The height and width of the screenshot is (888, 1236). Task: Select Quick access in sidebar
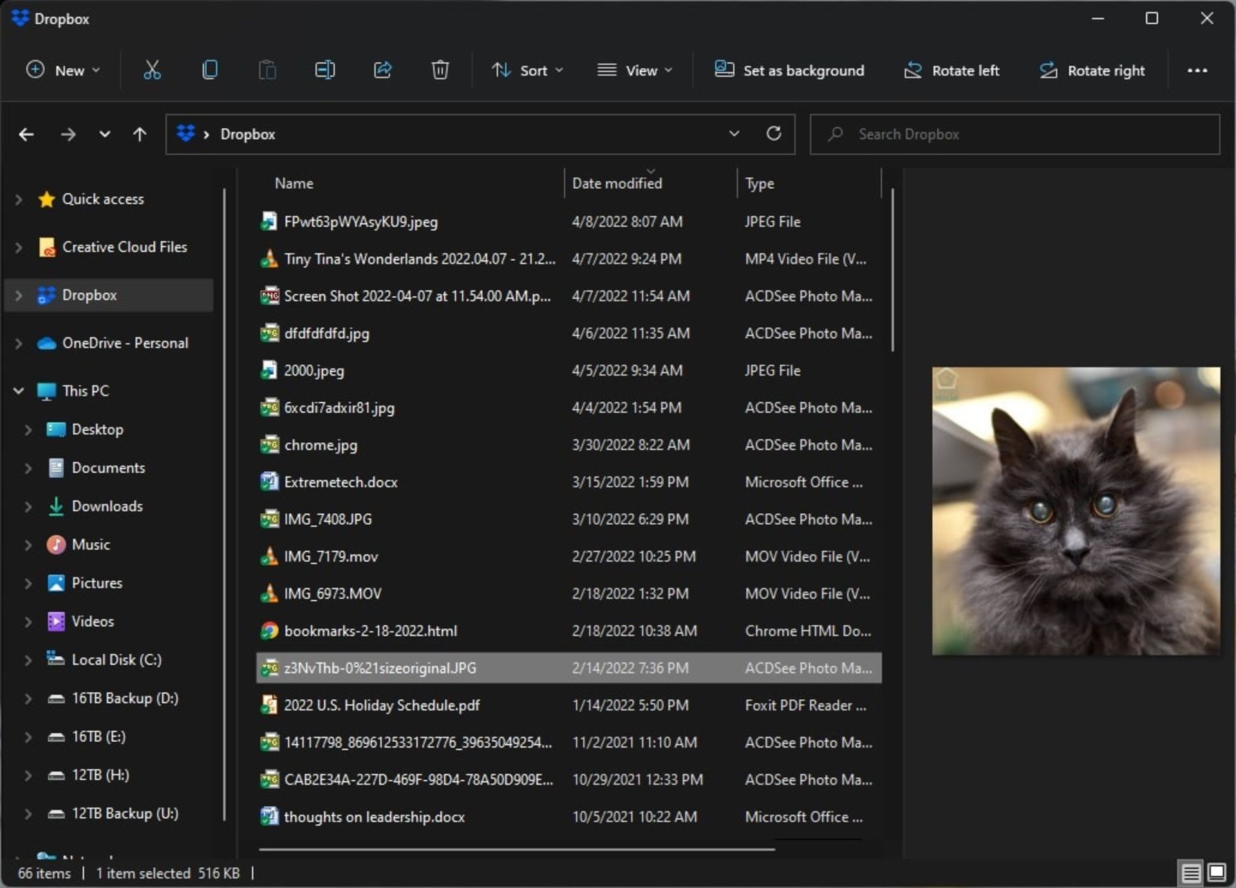tap(103, 200)
